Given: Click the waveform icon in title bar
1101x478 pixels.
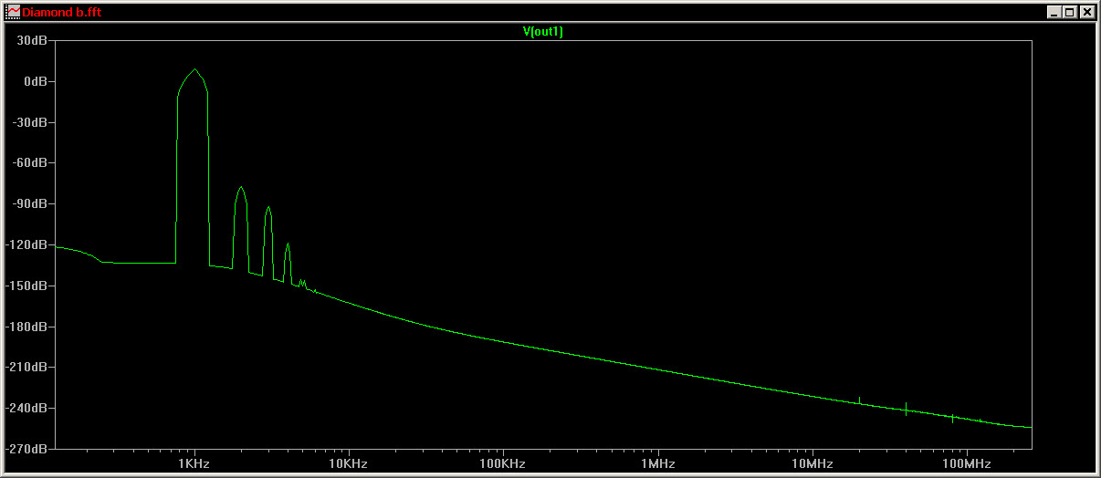Looking at the screenshot, I should click(x=12, y=12).
